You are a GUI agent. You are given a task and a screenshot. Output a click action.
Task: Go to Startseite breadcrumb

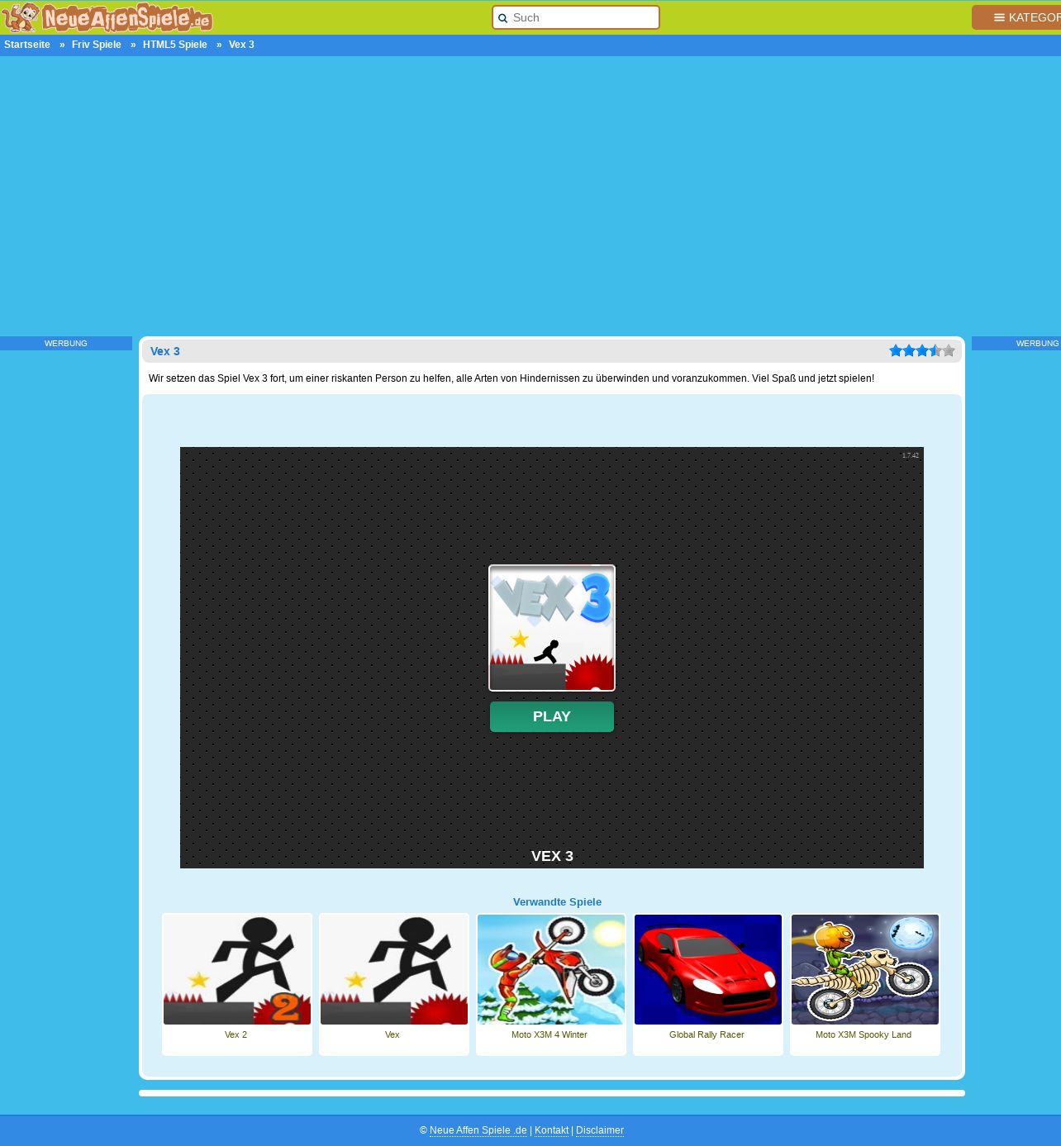point(27,45)
